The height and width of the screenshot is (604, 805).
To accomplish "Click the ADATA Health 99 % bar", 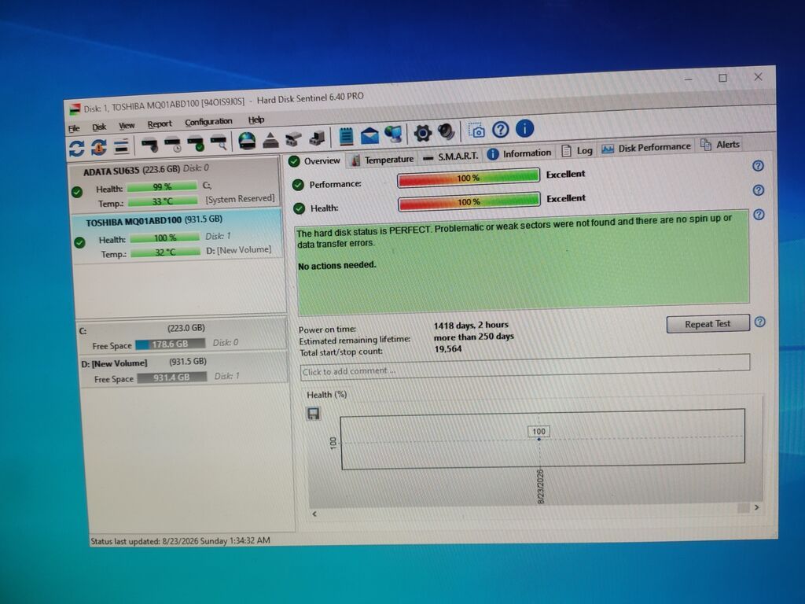I will tap(162, 186).
